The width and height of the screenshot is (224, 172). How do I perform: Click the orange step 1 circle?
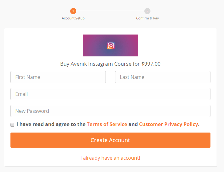click(73, 11)
